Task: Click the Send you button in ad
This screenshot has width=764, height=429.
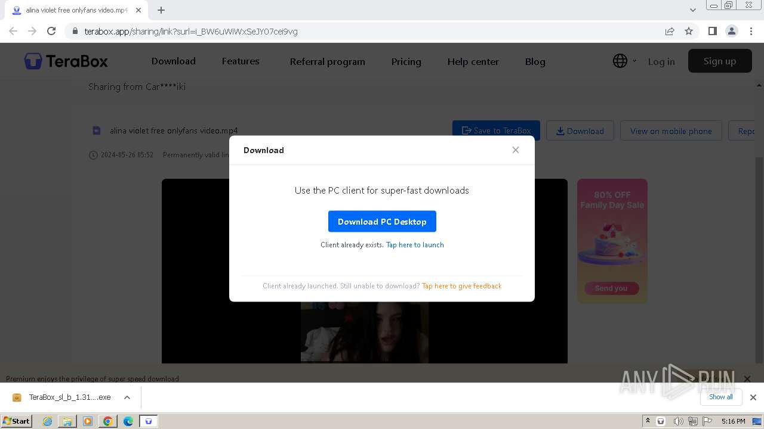Action: pos(611,288)
